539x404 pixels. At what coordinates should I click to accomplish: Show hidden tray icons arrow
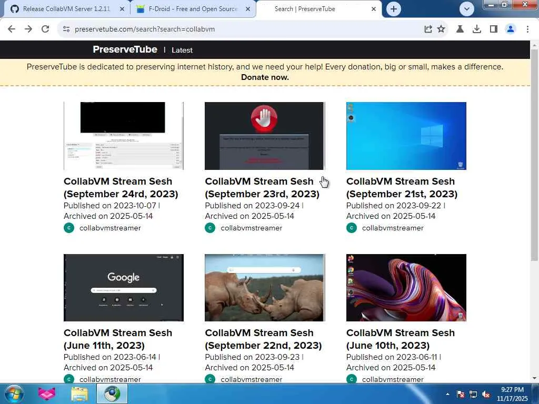coord(447,394)
